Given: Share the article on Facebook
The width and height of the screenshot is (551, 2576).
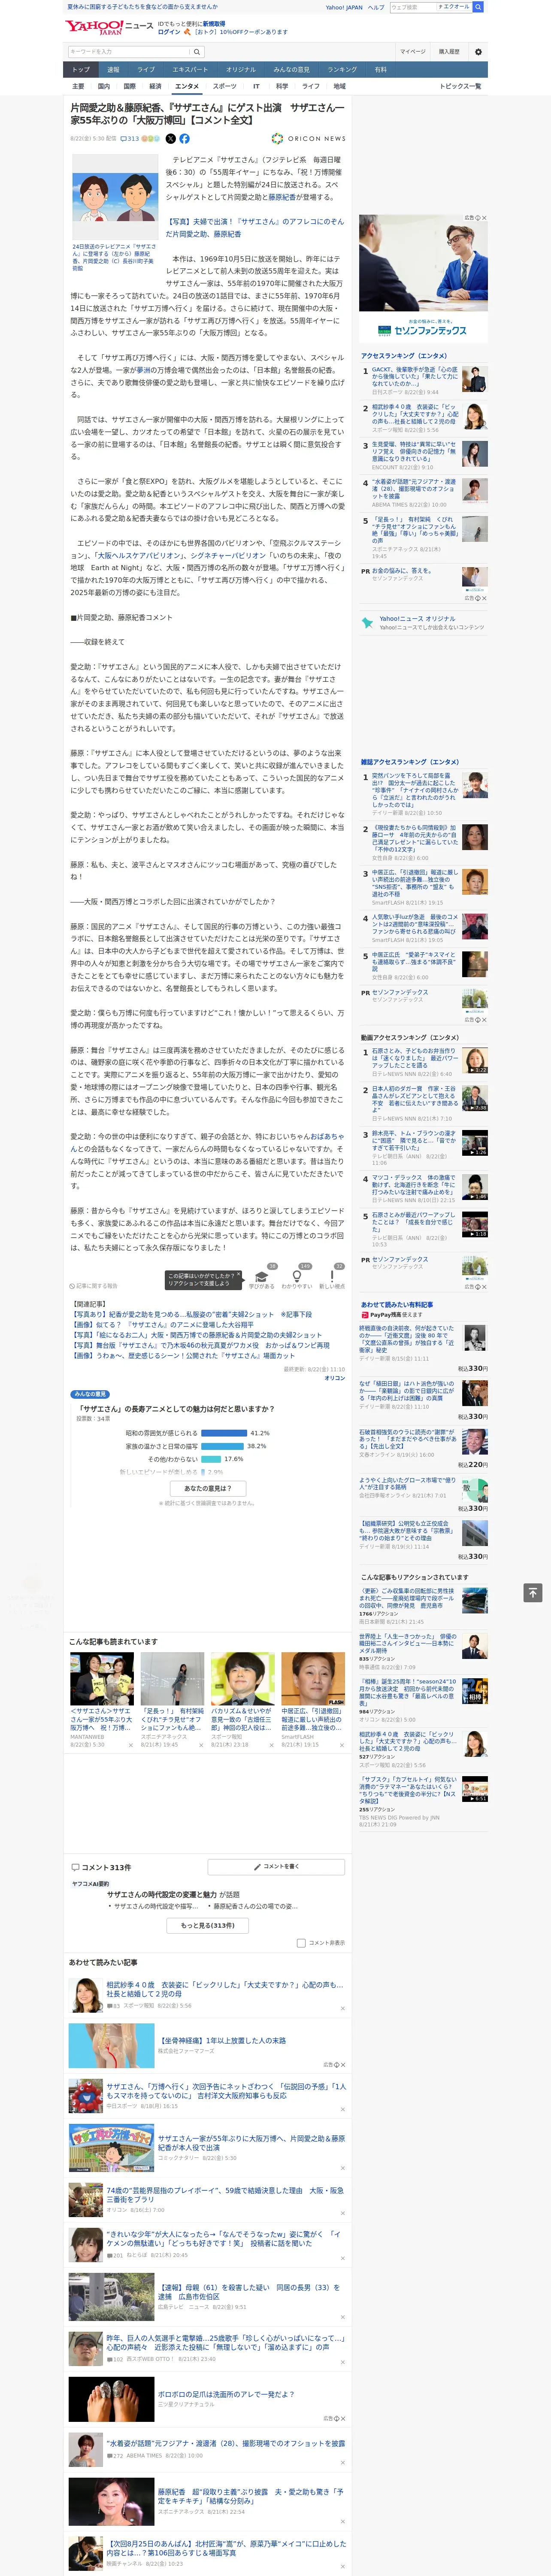Looking at the screenshot, I should [x=184, y=139].
